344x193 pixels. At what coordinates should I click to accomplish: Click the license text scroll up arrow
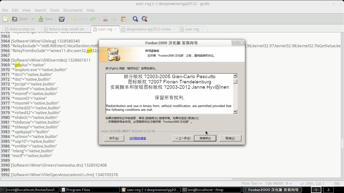pyautogui.click(x=235, y=76)
